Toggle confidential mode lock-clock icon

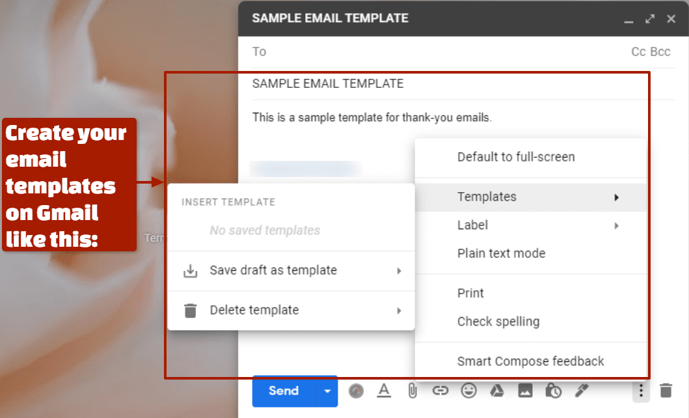(x=553, y=391)
